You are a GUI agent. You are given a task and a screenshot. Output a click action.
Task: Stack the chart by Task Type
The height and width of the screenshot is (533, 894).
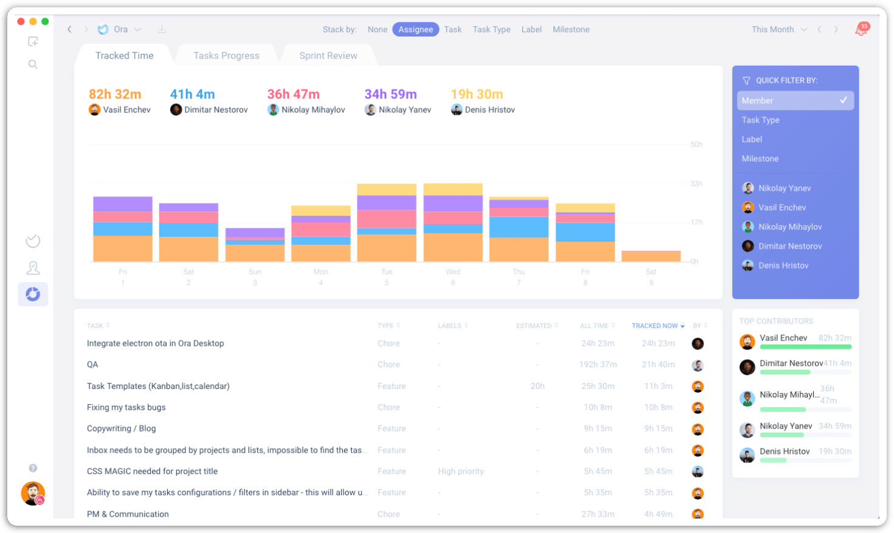(491, 29)
